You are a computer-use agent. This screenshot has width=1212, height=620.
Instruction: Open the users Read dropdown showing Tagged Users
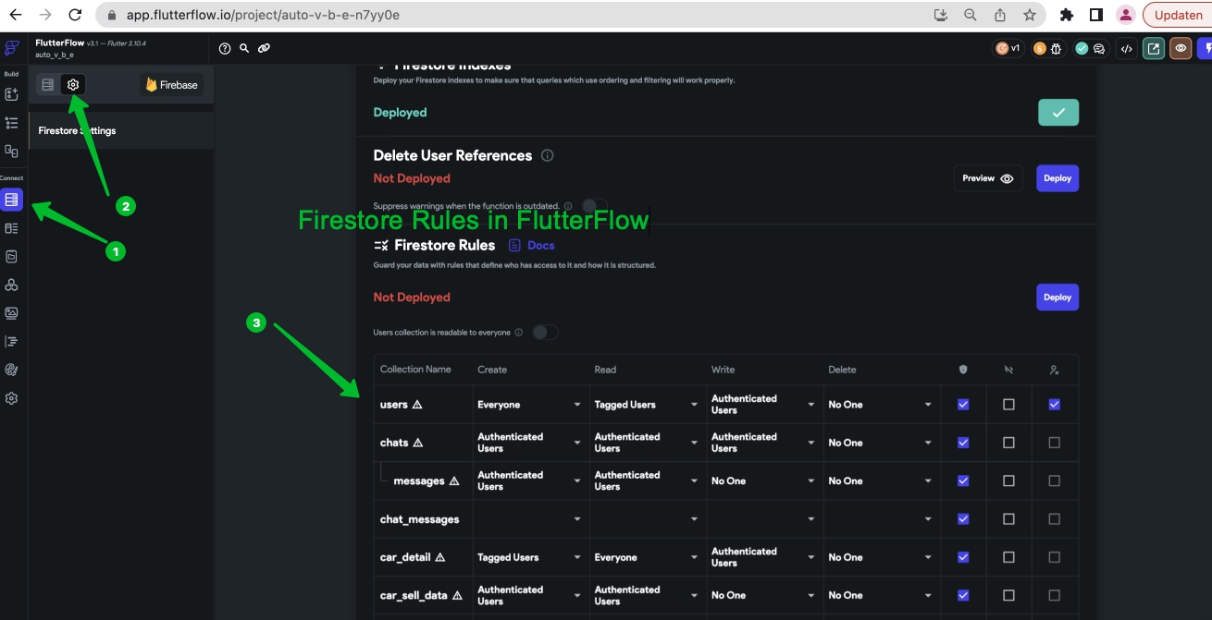click(x=647, y=405)
